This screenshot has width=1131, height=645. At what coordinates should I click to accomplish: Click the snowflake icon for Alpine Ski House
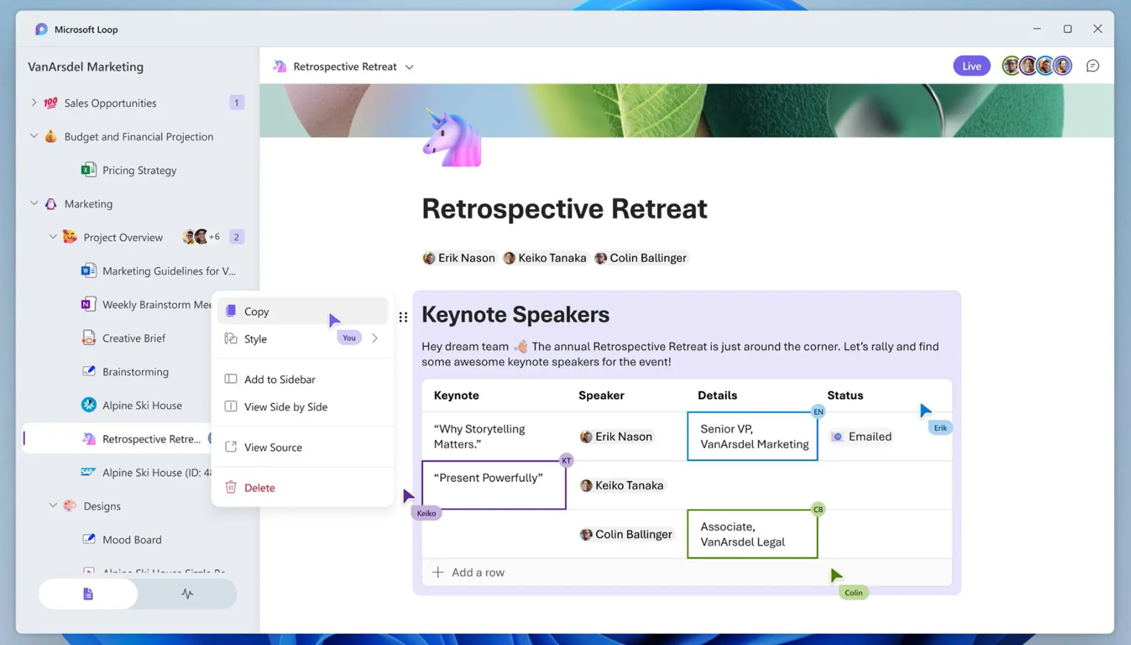tap(89, 405)
